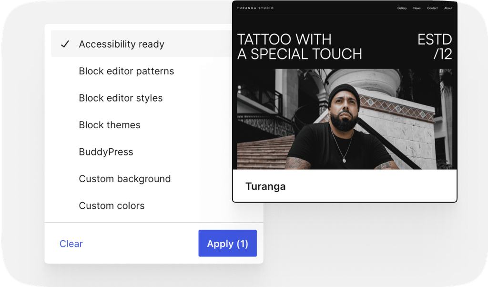Click the Turanga Studio logo text

(255, 8)
